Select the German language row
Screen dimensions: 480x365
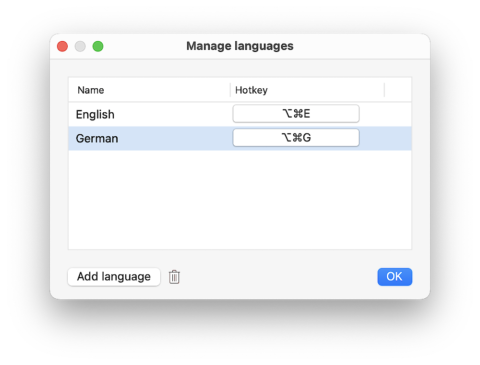(x=144, y=138)
